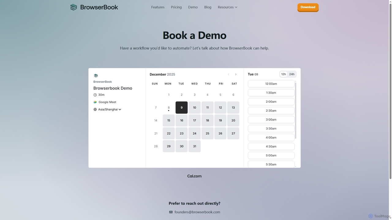Select December 26 in the calendar
The height and width of the screenshot is (220, 392).
(x=221, y=134)
